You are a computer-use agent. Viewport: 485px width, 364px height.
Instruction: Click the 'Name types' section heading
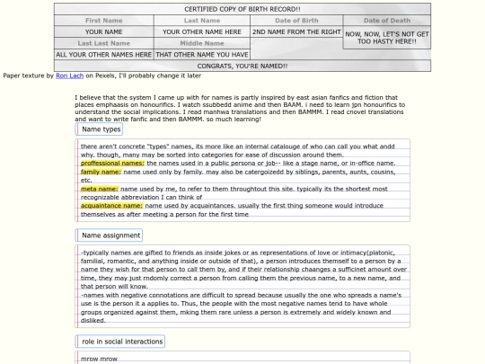pyautogui.click(x=99, y=129)
